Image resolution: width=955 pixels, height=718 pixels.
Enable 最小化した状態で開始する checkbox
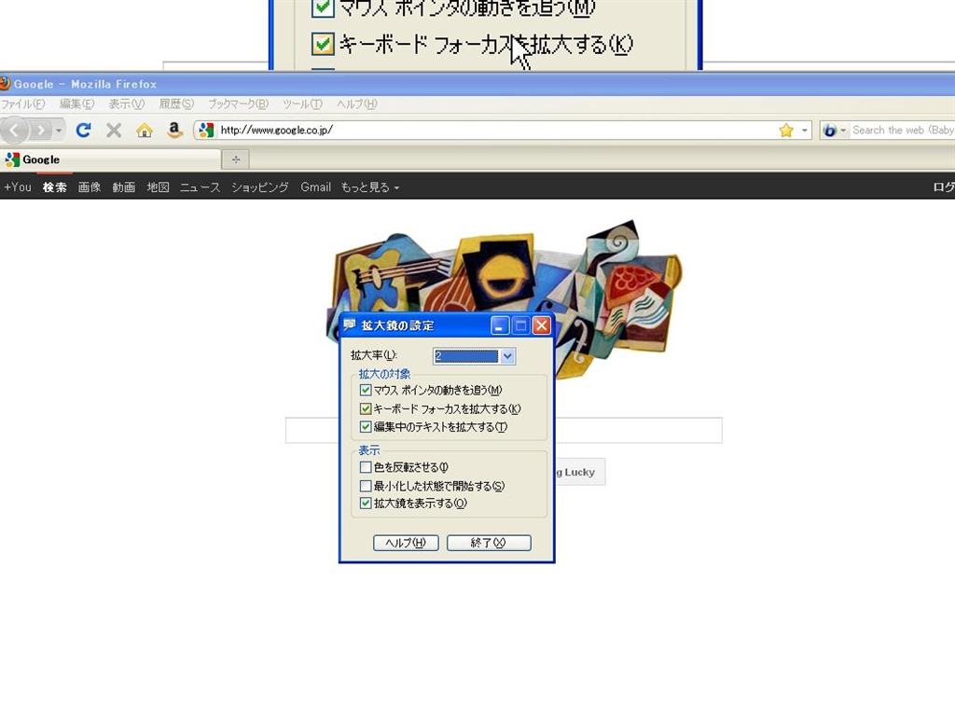click(x=366, y=486)
